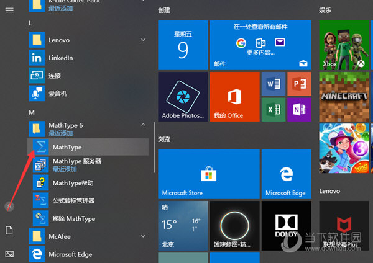Image resolution: width=373 pixels, height=263 pixels.
Task: Click the 娱乐 tile group header
Action: pyautogui.click(x=325, y=10)
